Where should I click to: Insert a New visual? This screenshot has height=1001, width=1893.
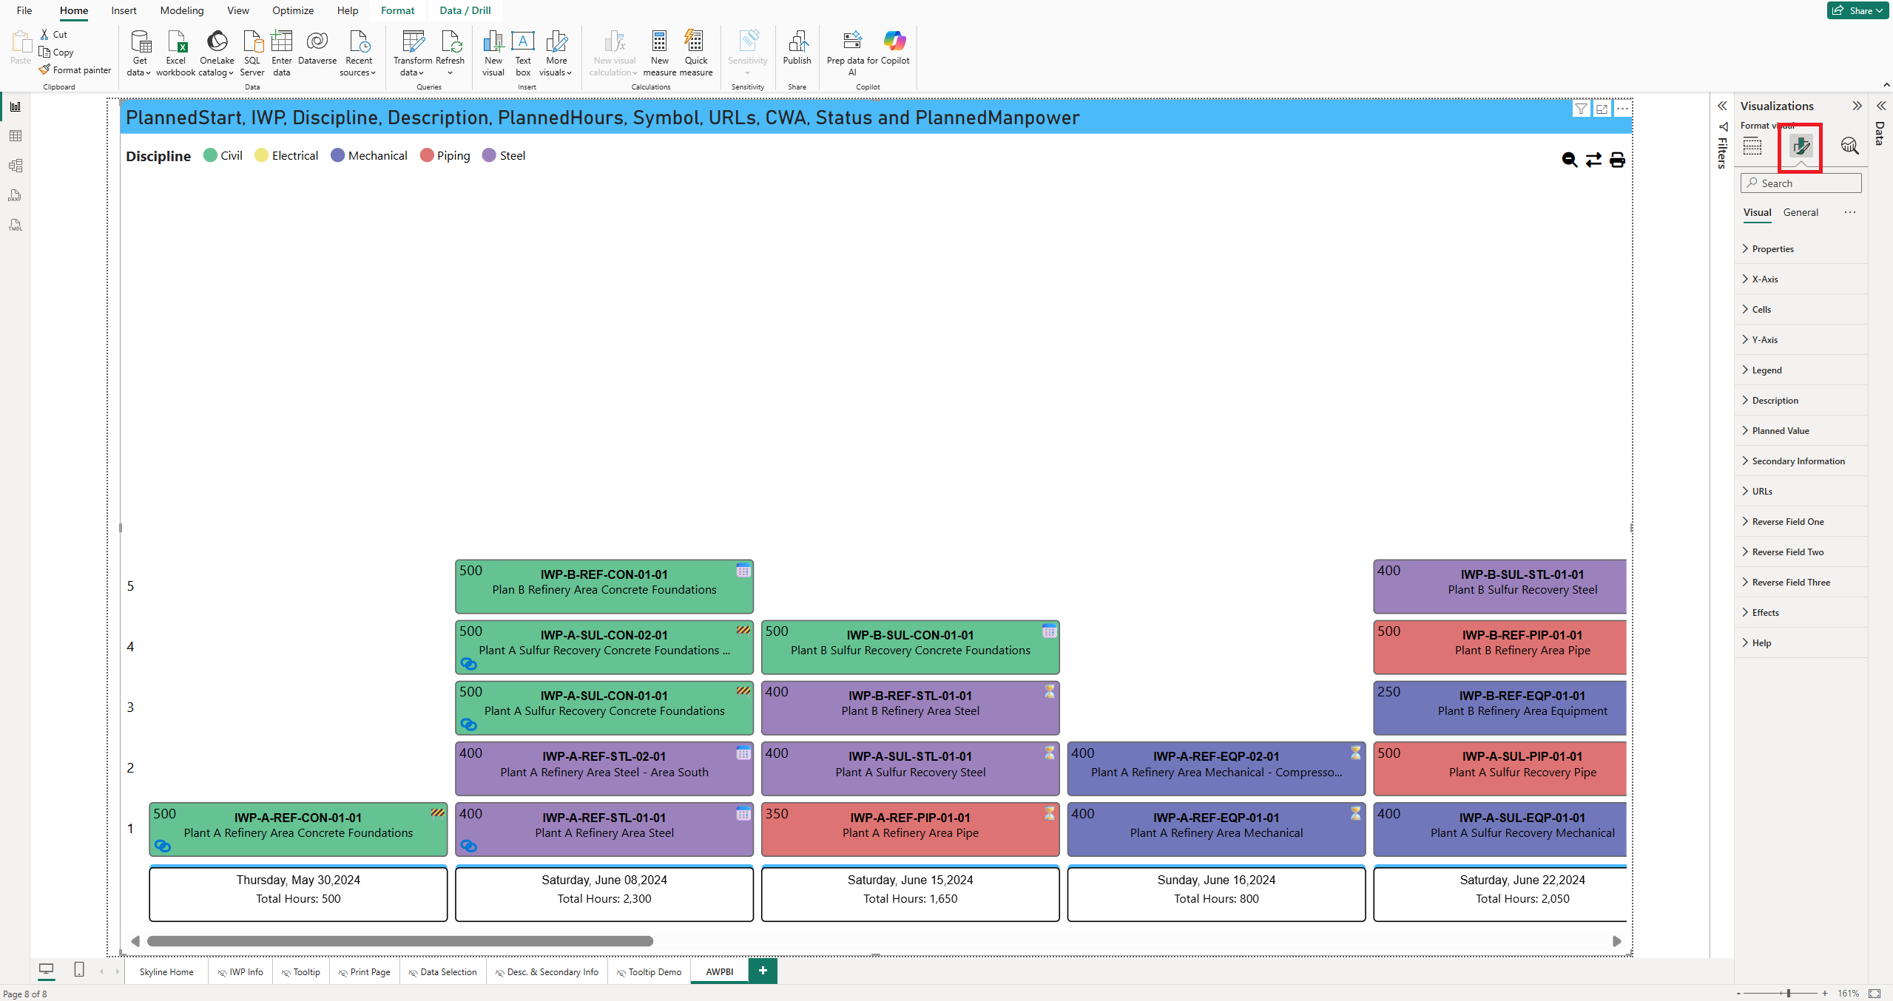tap(493, 53)
